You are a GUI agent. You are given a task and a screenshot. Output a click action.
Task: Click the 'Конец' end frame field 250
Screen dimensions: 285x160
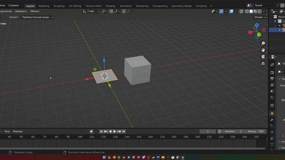point(256,132)
